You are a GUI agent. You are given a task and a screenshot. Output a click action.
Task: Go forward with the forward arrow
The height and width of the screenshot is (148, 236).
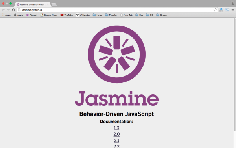click(x=8, y=10)
